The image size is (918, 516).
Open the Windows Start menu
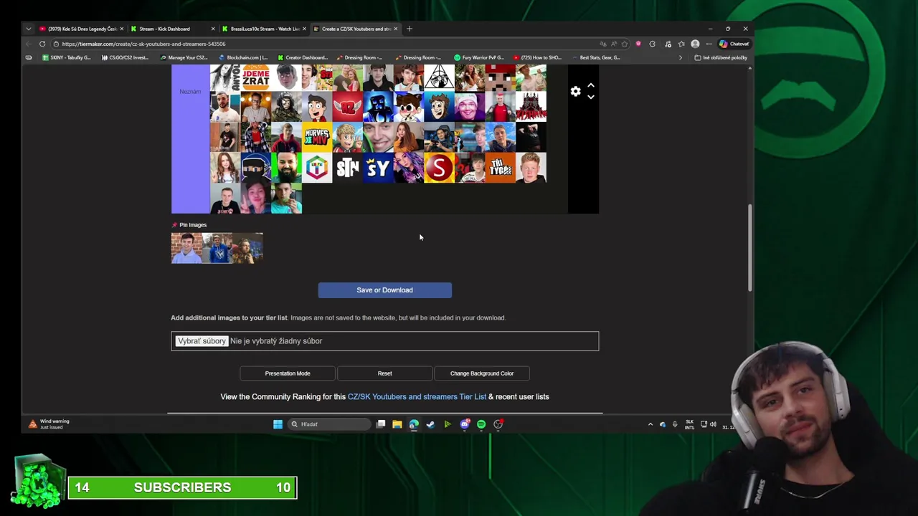coord(278,424)
